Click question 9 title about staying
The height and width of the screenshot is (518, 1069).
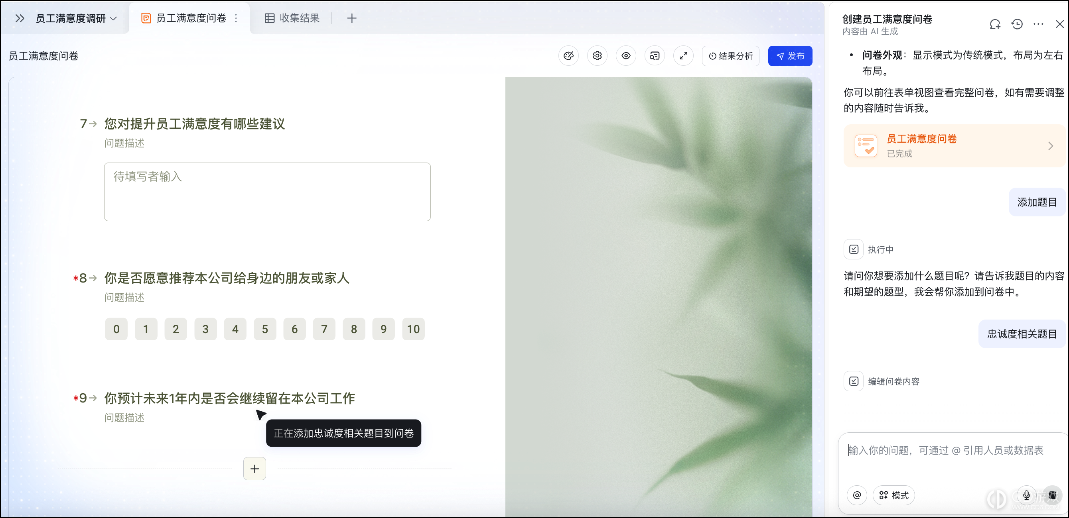pos(229,398)
